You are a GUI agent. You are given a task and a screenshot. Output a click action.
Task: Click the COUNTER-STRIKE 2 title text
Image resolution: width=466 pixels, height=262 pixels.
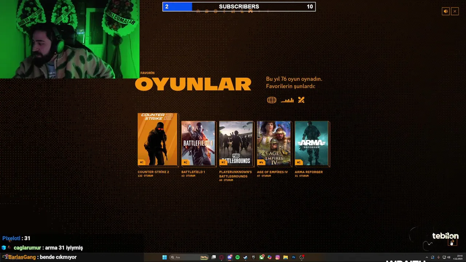[x=153, y=172]
